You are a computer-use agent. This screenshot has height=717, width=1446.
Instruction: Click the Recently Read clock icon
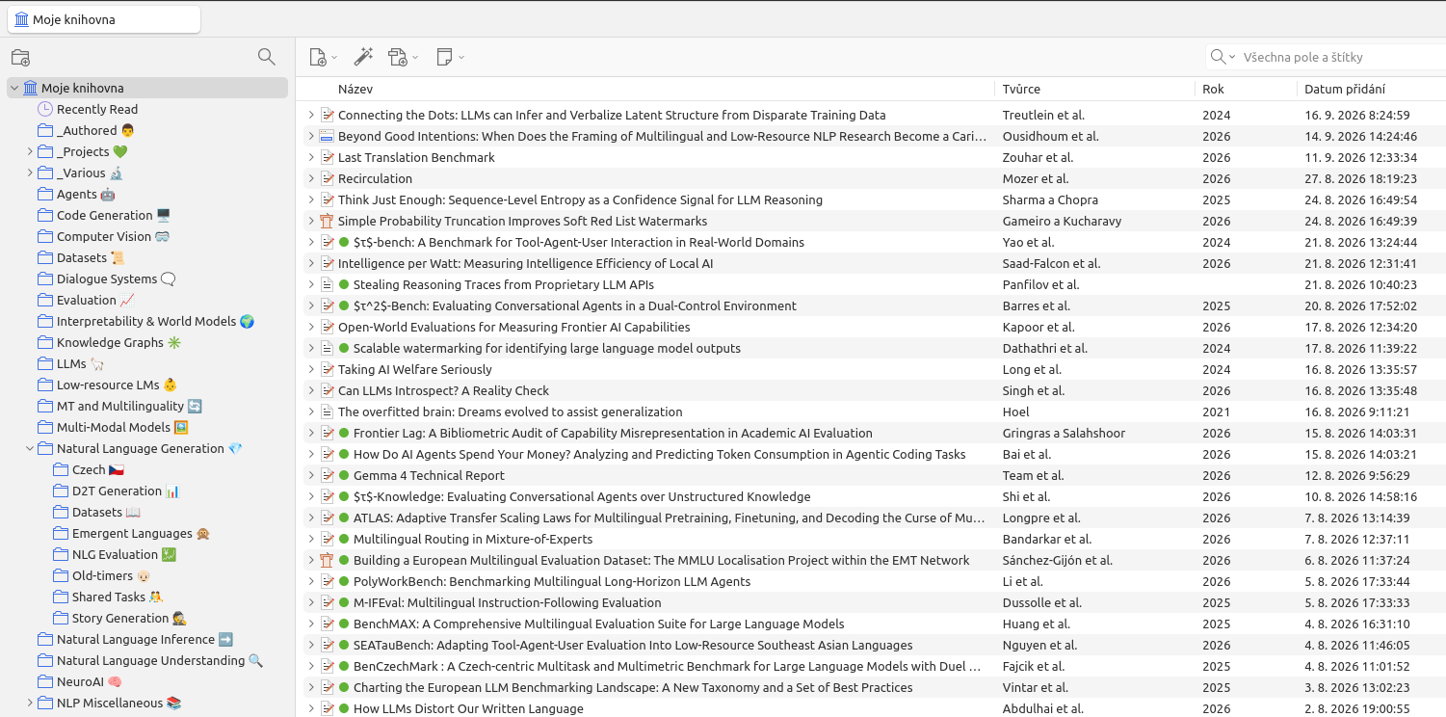tap(45, 109)
